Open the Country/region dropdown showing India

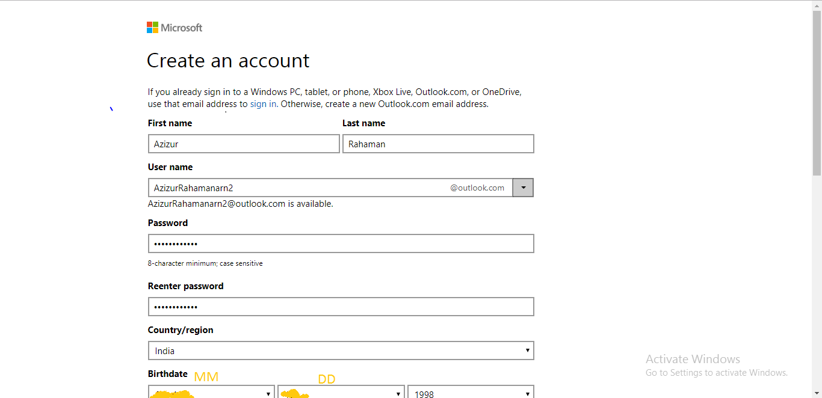coord(341,351)
